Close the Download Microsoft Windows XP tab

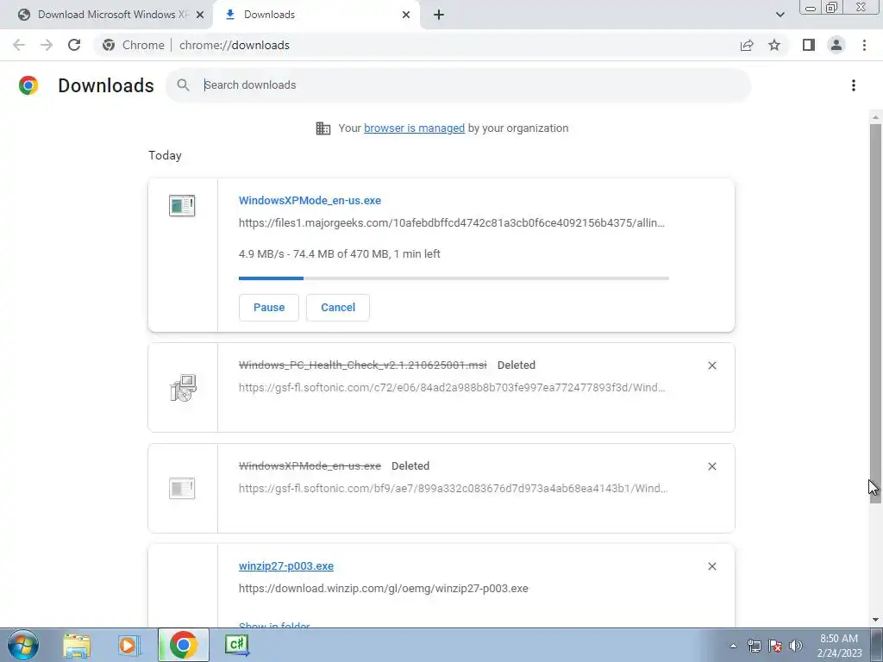click(200, 15)
